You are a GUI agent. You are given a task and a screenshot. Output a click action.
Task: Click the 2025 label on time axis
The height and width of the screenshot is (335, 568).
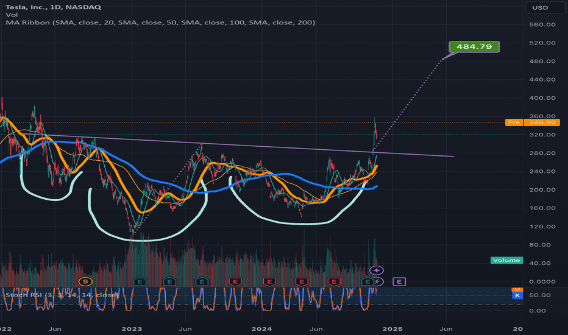tap(392, 329)
